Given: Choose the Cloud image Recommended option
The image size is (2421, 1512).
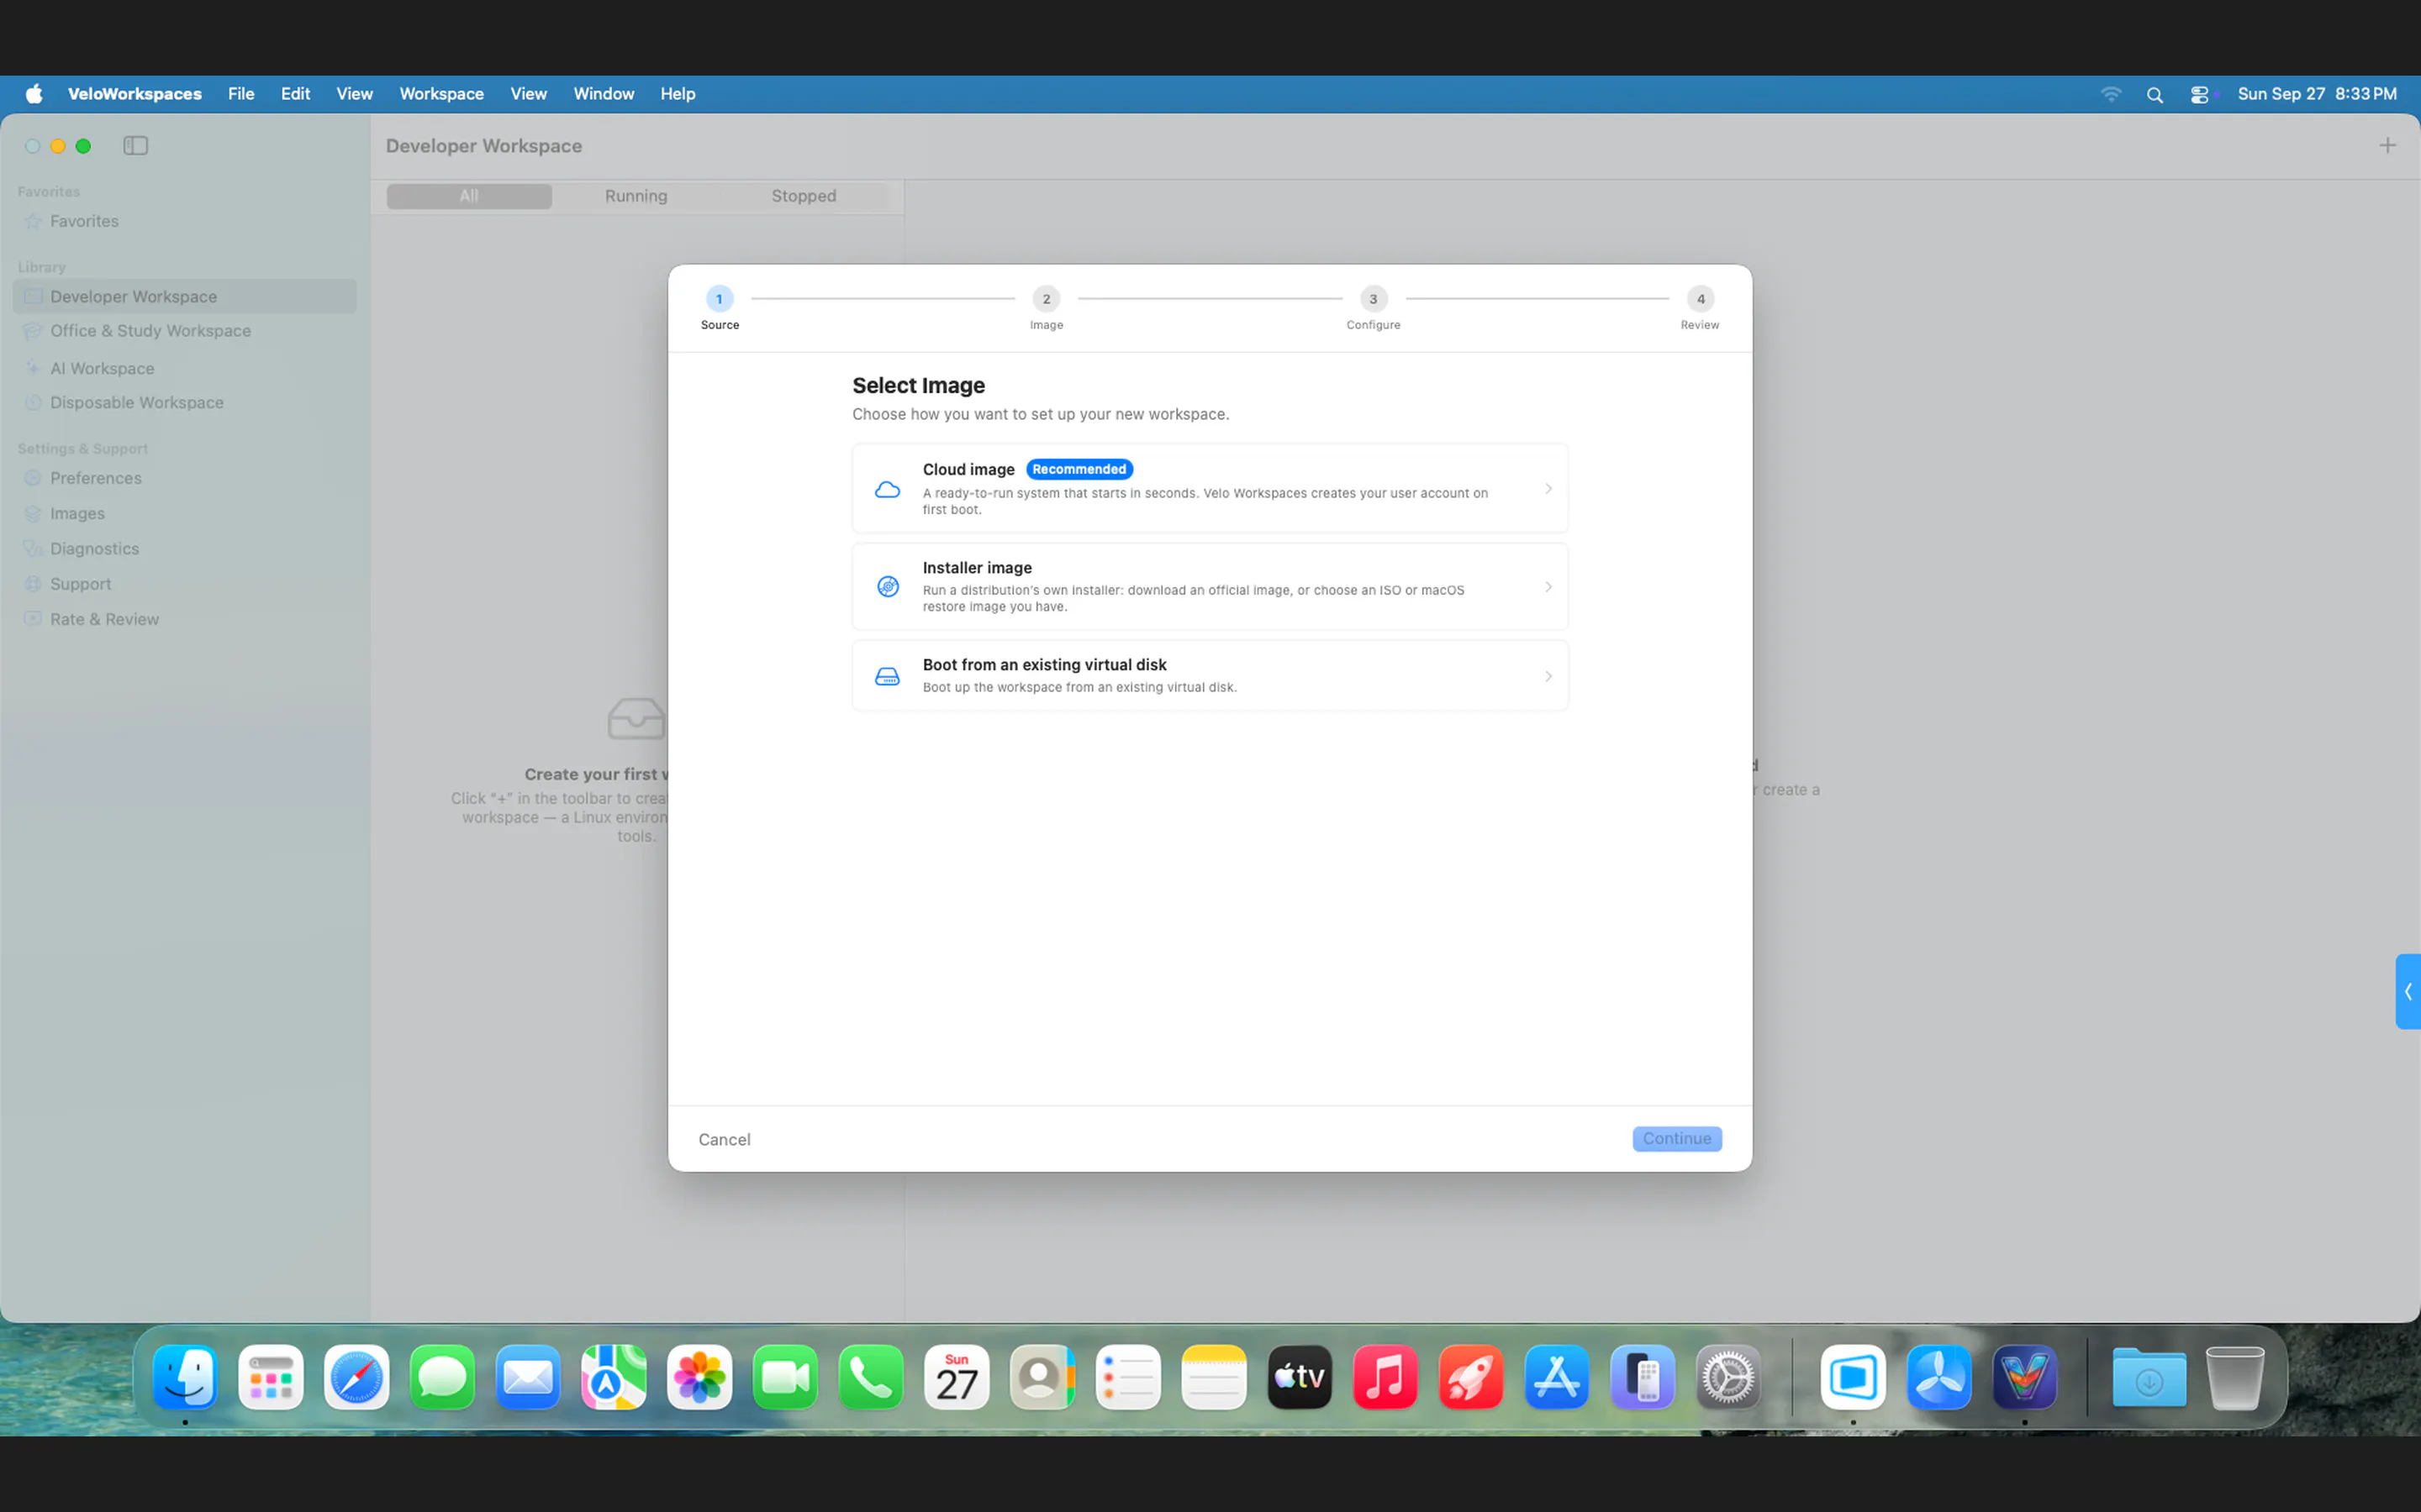Looking at the screenshot, I should (x=1210, y=489).
